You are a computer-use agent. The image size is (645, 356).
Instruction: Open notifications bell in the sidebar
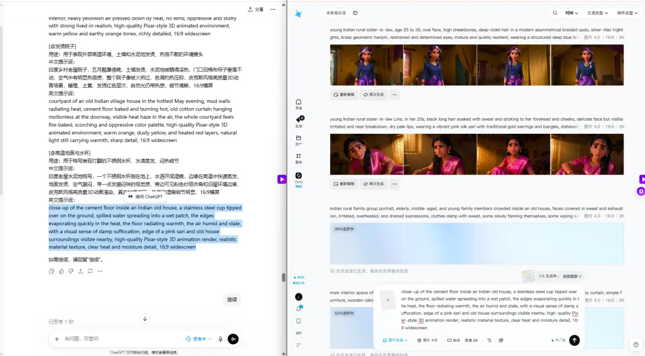[x=299, y=308]
